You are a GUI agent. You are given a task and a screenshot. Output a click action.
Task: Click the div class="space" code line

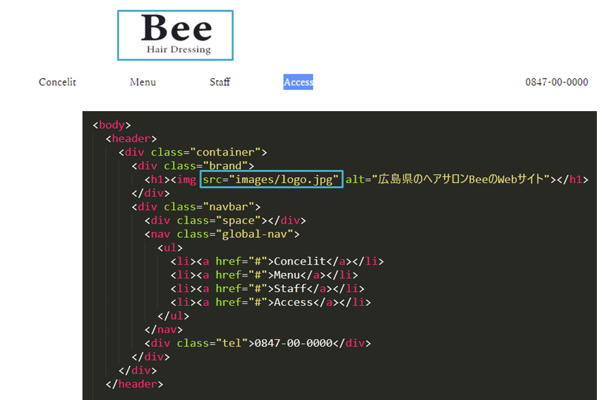coord(225,220)
